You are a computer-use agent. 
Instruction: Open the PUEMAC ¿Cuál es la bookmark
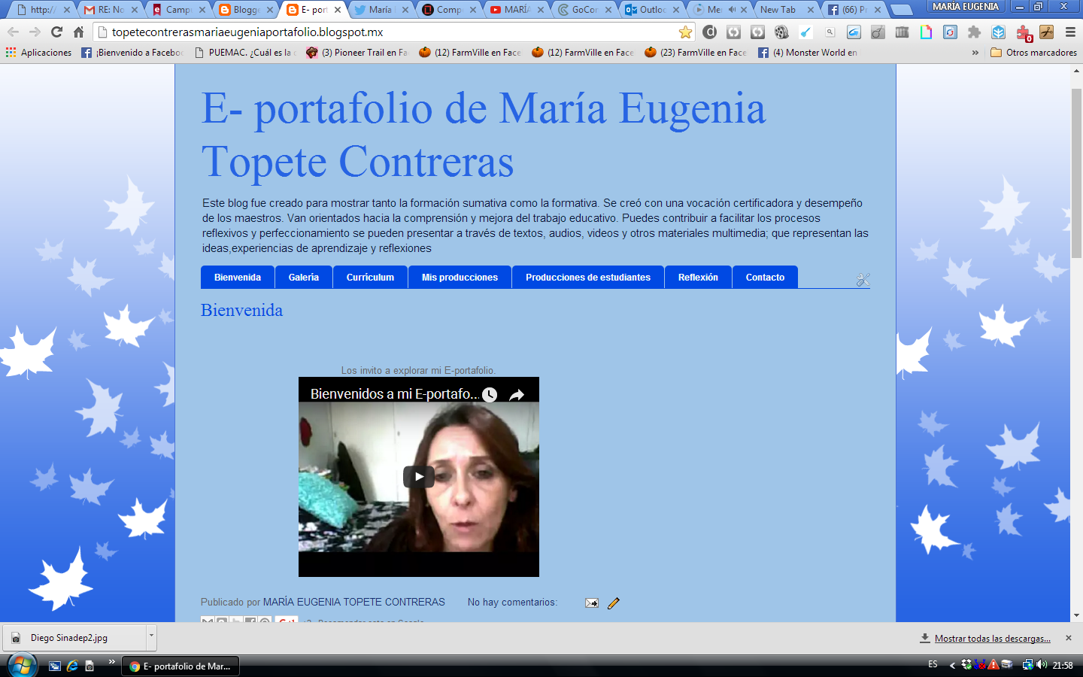[x=246, y=53]
